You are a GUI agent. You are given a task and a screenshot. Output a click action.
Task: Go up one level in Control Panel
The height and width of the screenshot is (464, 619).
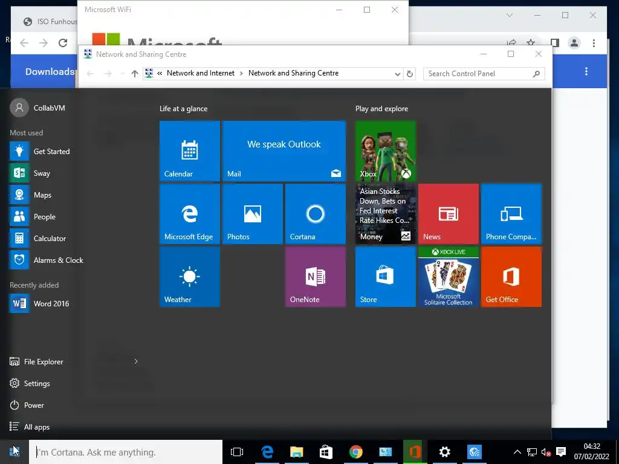click(x=135, y=74)
